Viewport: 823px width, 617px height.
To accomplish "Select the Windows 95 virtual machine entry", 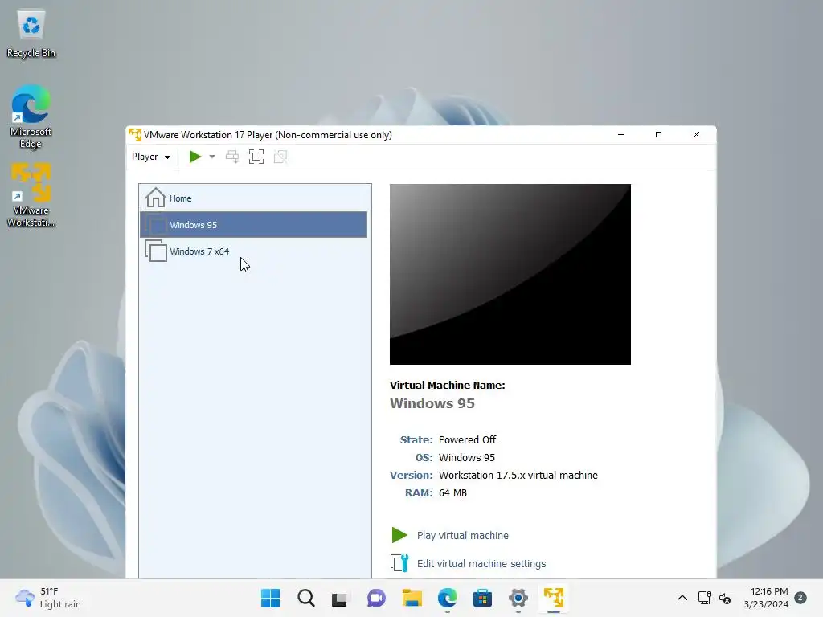I will click(253, 225).
